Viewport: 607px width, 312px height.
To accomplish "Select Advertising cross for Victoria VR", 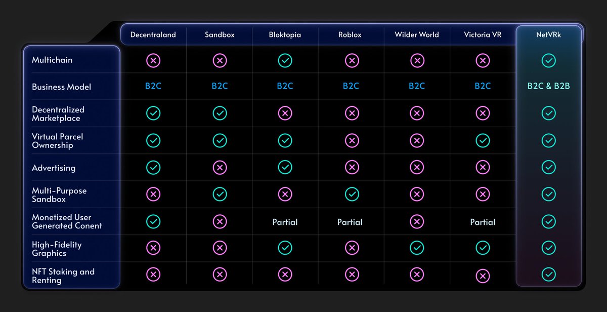I will pyautogui.click(x=483, y=167).
